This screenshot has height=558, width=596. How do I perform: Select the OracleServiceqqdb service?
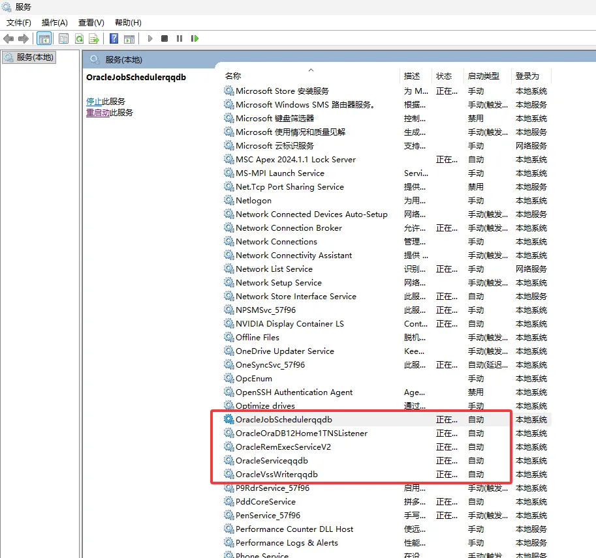pos(386,460)
